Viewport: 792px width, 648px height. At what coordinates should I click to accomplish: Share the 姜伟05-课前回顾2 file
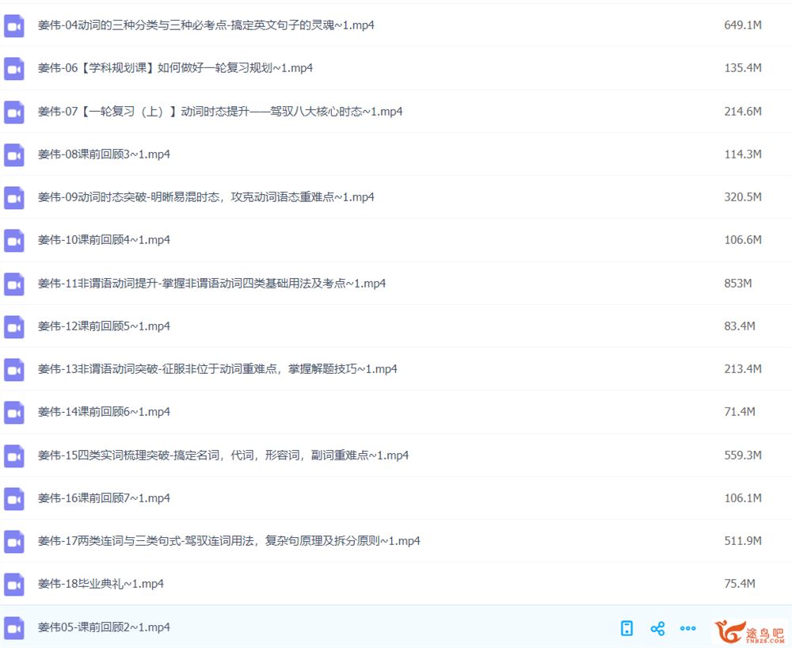(657, 628)
